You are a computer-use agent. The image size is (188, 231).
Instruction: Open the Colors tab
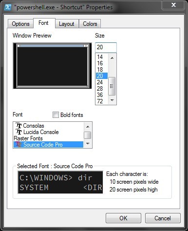coord(90,24)
